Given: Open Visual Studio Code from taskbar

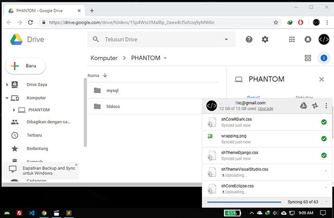Looking at the screenshot, I should (x=32, y=213).
